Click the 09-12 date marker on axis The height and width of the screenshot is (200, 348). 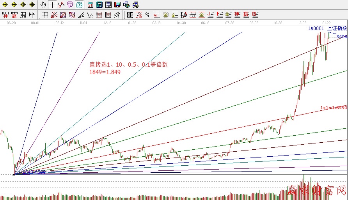(x=60, y=23)
